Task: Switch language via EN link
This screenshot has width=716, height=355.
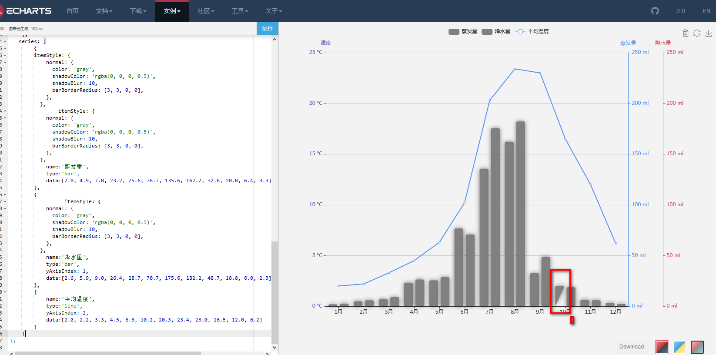Action: click(706, 11)
